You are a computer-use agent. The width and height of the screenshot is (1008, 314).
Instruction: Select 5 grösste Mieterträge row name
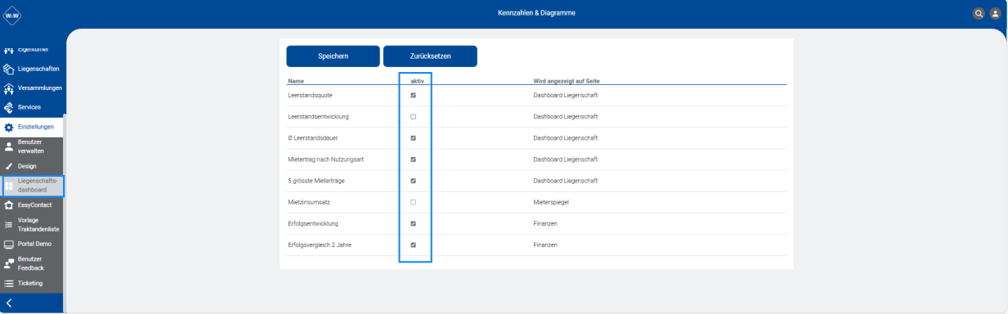click(x=316, y=181)
